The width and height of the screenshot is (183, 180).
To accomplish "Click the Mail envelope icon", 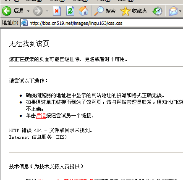I will [x=173, y=11].
